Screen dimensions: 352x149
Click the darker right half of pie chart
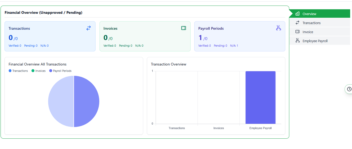[87, 101]
